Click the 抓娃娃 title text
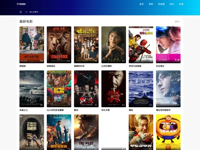Screen dimensions: 200x150 [22, 66]
